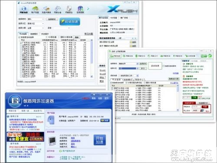Viewport: 217px width, 163px height.
Task: Select the fourth toolbar item in the green window
Action: coord(153,56)
